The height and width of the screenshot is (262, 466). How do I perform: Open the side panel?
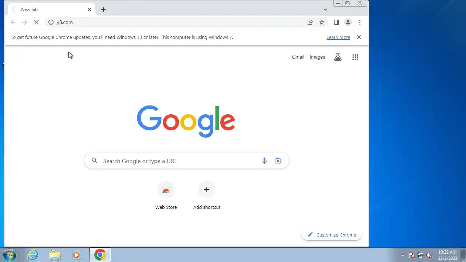click(336, 22)
